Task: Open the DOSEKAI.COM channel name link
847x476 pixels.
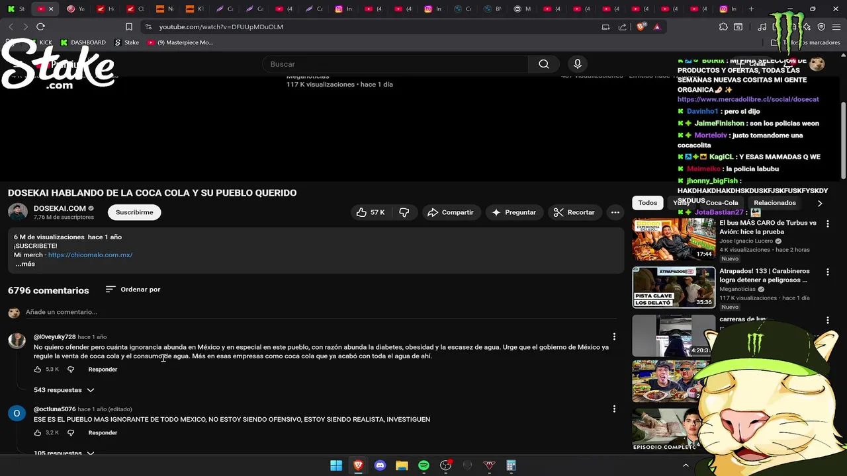Action: 60,208
